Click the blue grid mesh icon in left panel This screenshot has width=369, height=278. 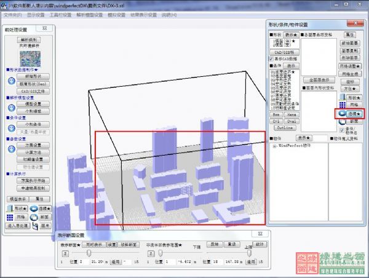pos(12,217)
